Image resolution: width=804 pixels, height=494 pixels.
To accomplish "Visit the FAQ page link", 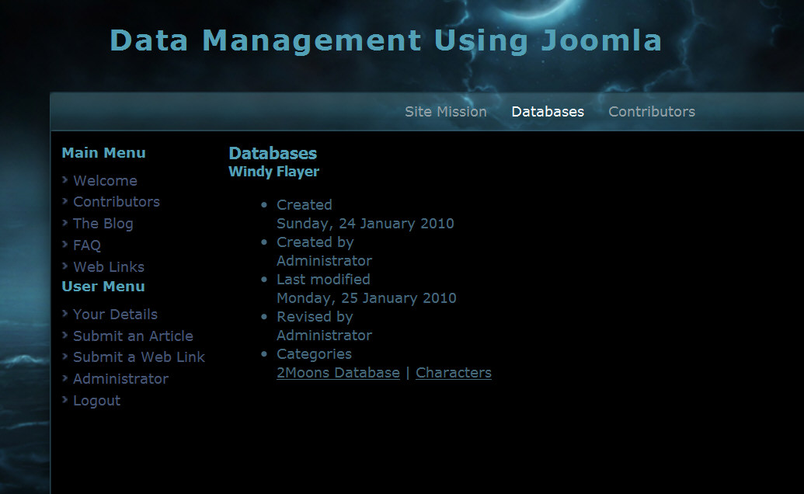I will tap(87, 245).
